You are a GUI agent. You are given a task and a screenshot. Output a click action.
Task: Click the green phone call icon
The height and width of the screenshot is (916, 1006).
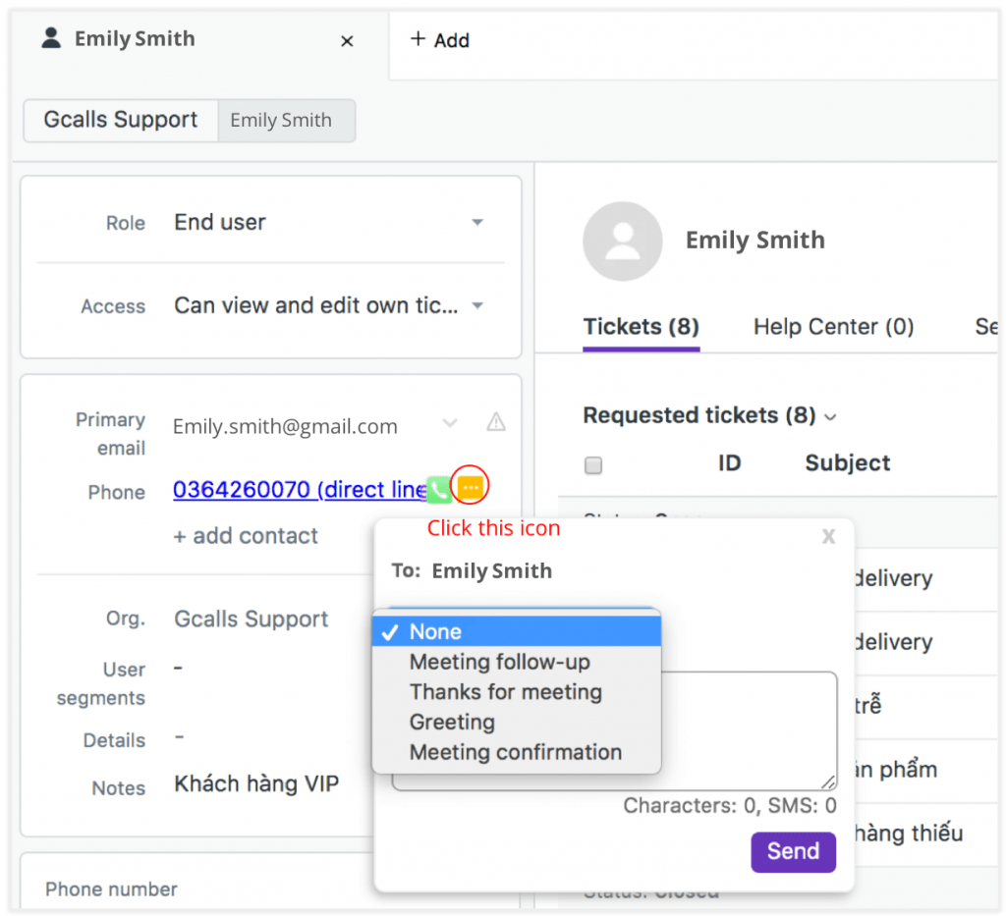point(439,490)
